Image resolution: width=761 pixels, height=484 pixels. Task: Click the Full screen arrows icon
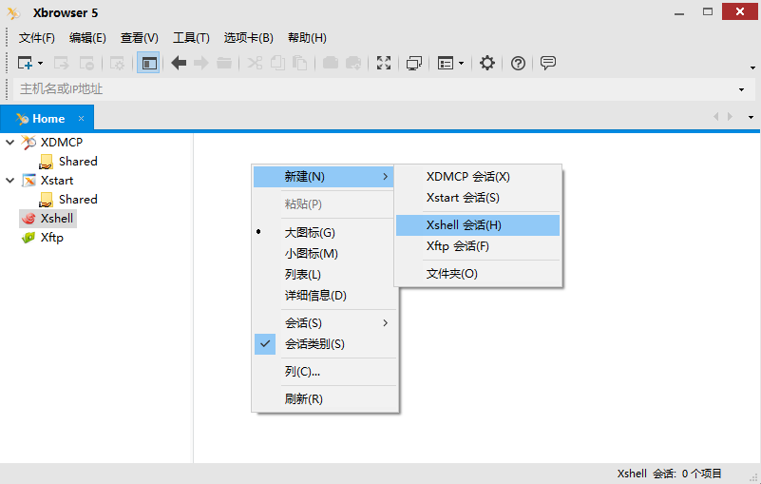pyautogui.click(x=384, y=63)
